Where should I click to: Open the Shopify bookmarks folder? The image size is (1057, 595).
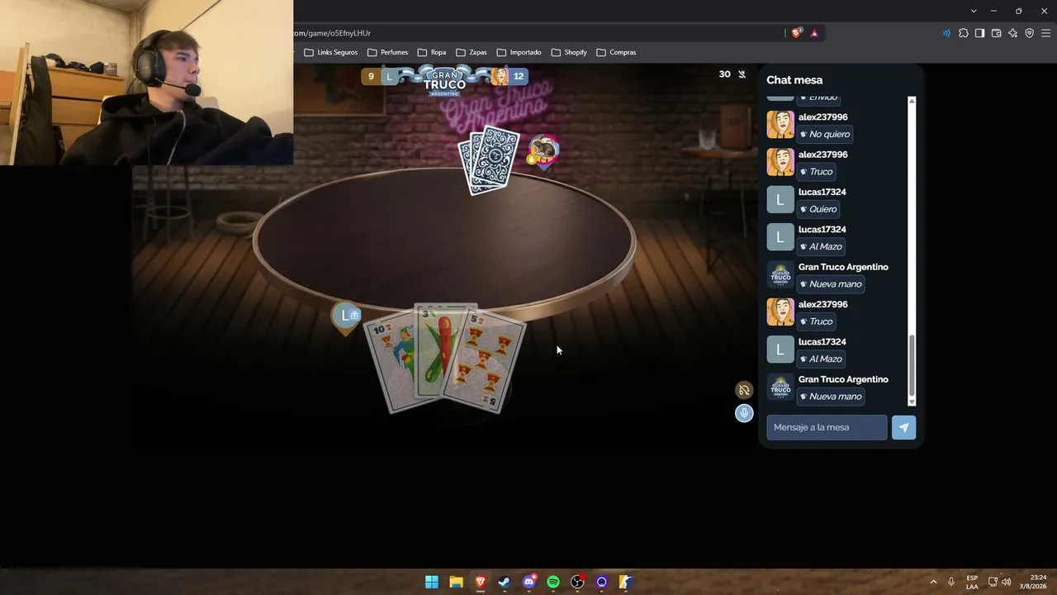coord(569,52)
